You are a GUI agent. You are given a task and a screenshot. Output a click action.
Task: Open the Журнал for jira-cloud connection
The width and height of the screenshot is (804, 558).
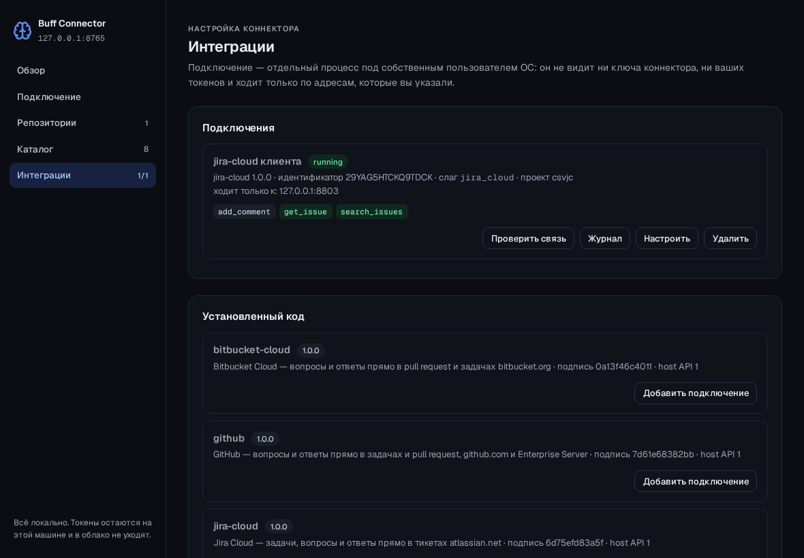click(604, 239)
